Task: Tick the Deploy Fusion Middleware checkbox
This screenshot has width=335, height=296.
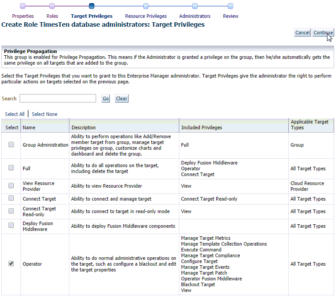Action: (x=11, y=226)
